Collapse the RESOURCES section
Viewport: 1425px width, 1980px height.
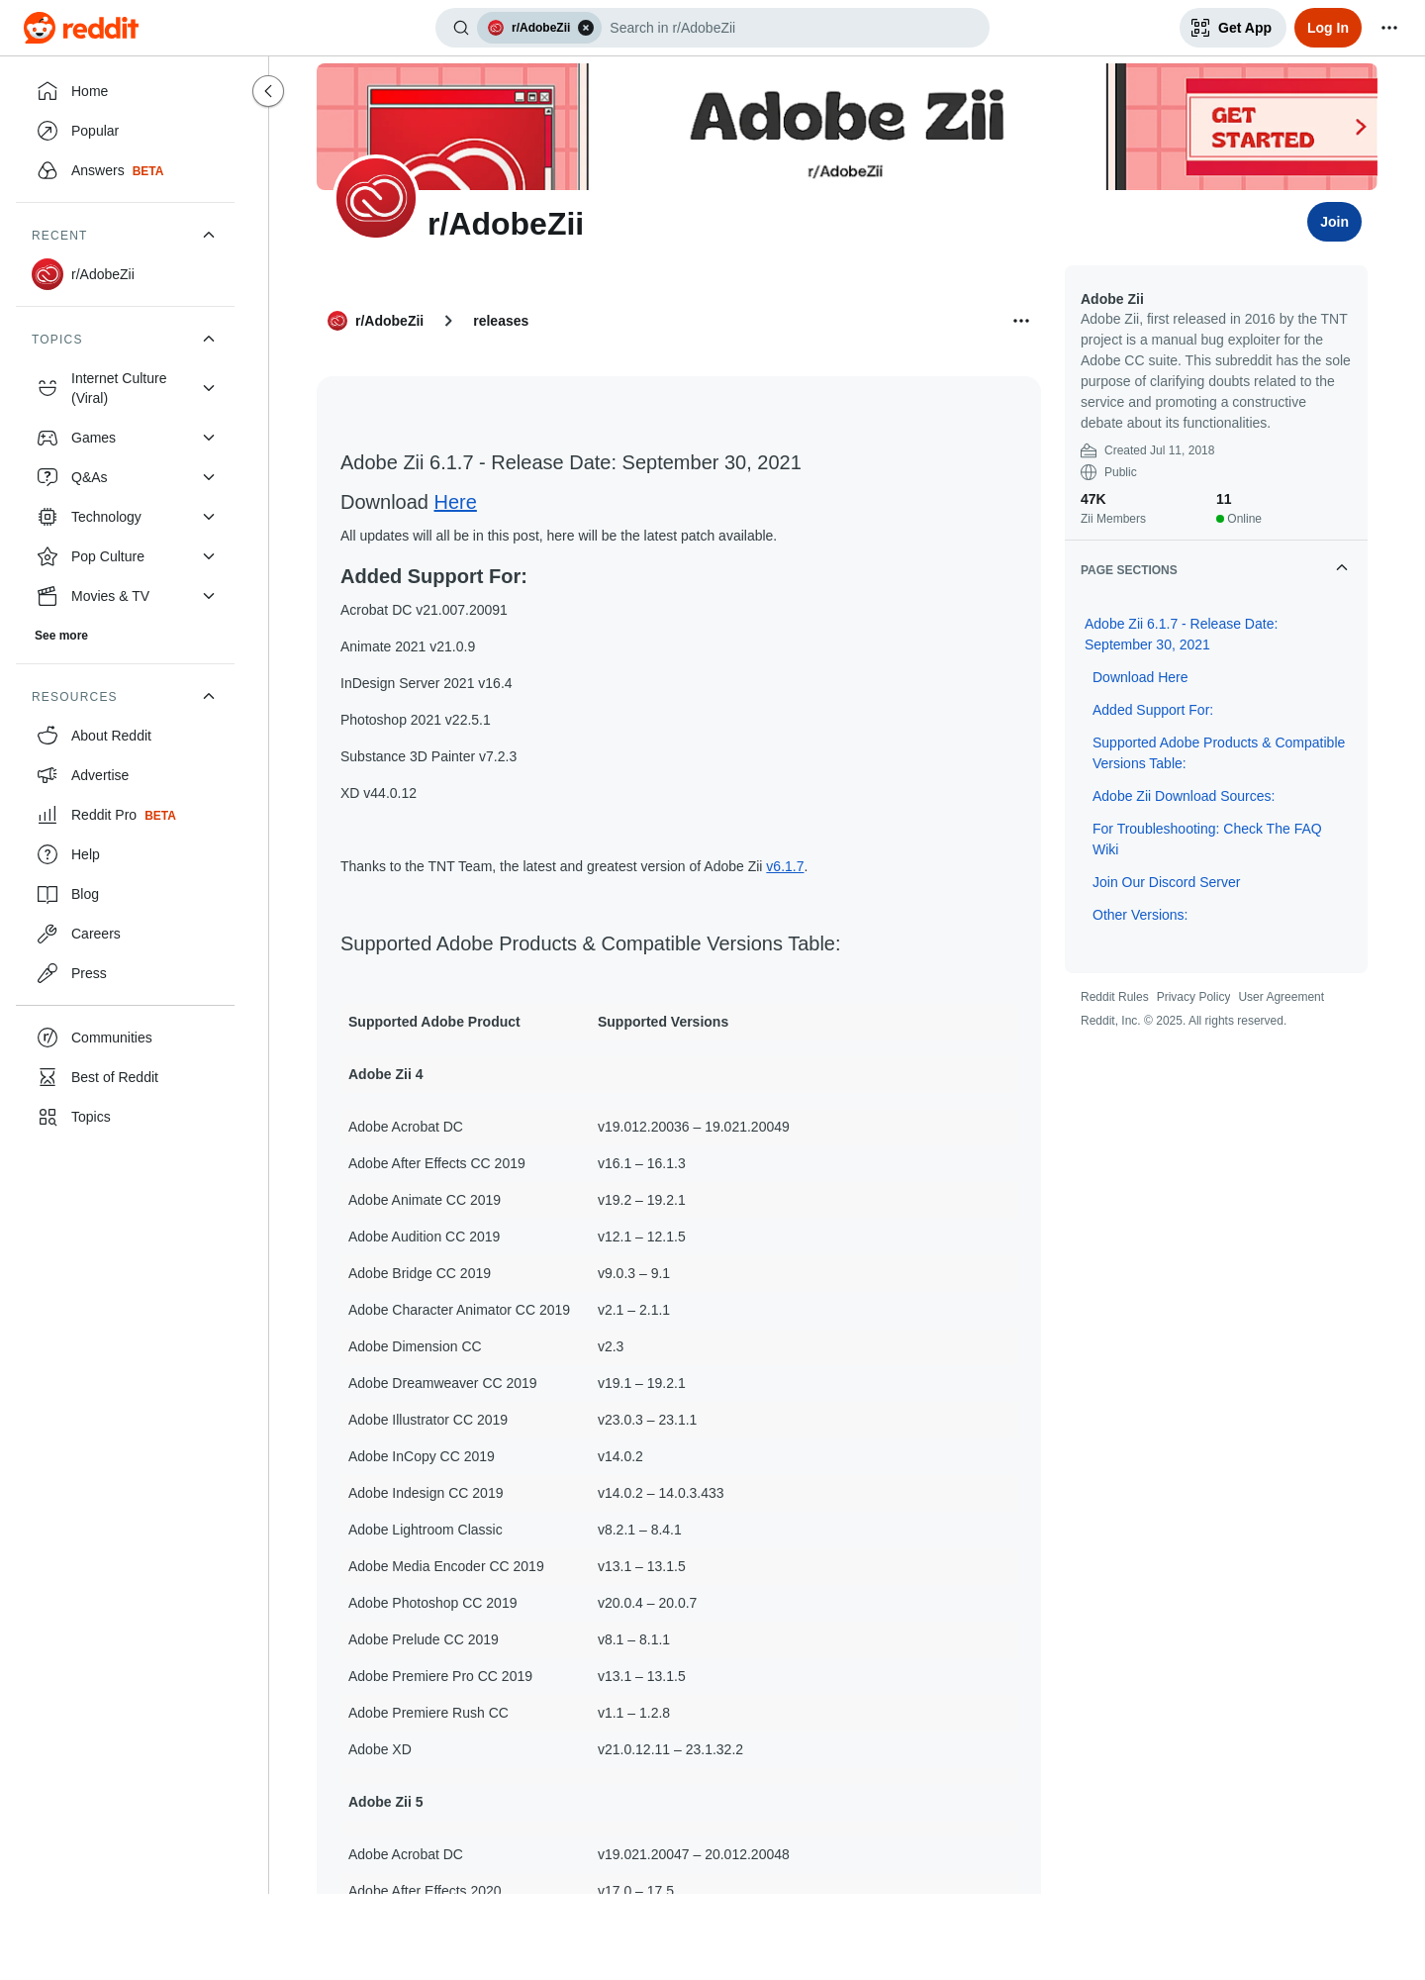coord(209,696)
